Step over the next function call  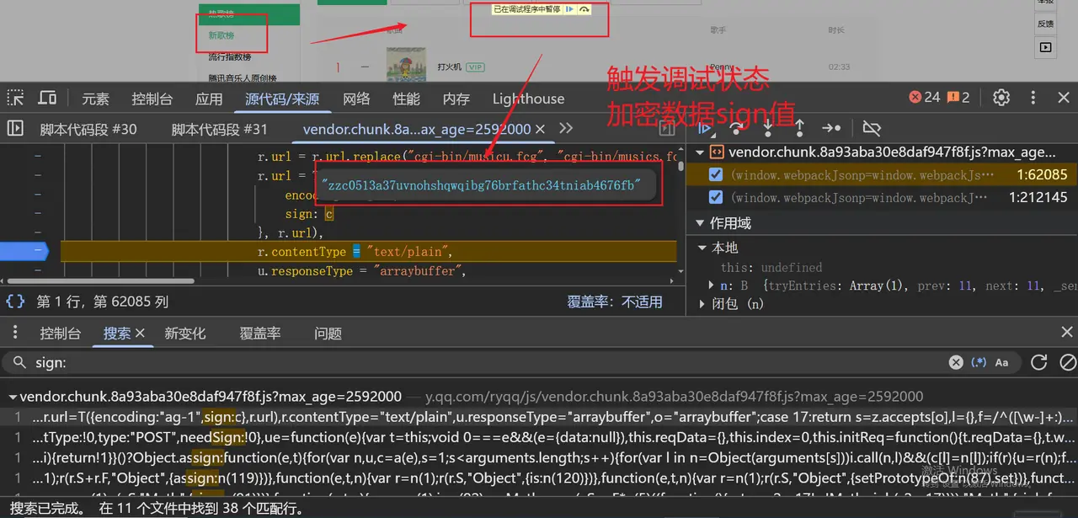click(x=737, y=129)
